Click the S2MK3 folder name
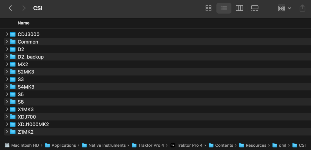Image resolution: width=311 pixels, height=150 pixels. [x=26, y=72]
